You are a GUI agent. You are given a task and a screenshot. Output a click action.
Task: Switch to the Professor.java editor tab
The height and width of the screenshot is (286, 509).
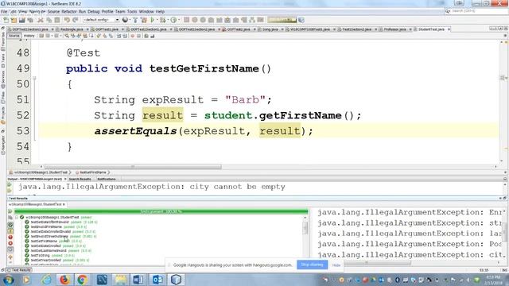coord(394,29)
